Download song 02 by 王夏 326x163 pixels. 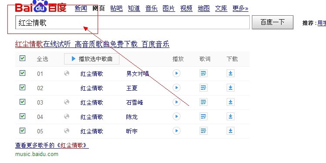tap(231, 88)
